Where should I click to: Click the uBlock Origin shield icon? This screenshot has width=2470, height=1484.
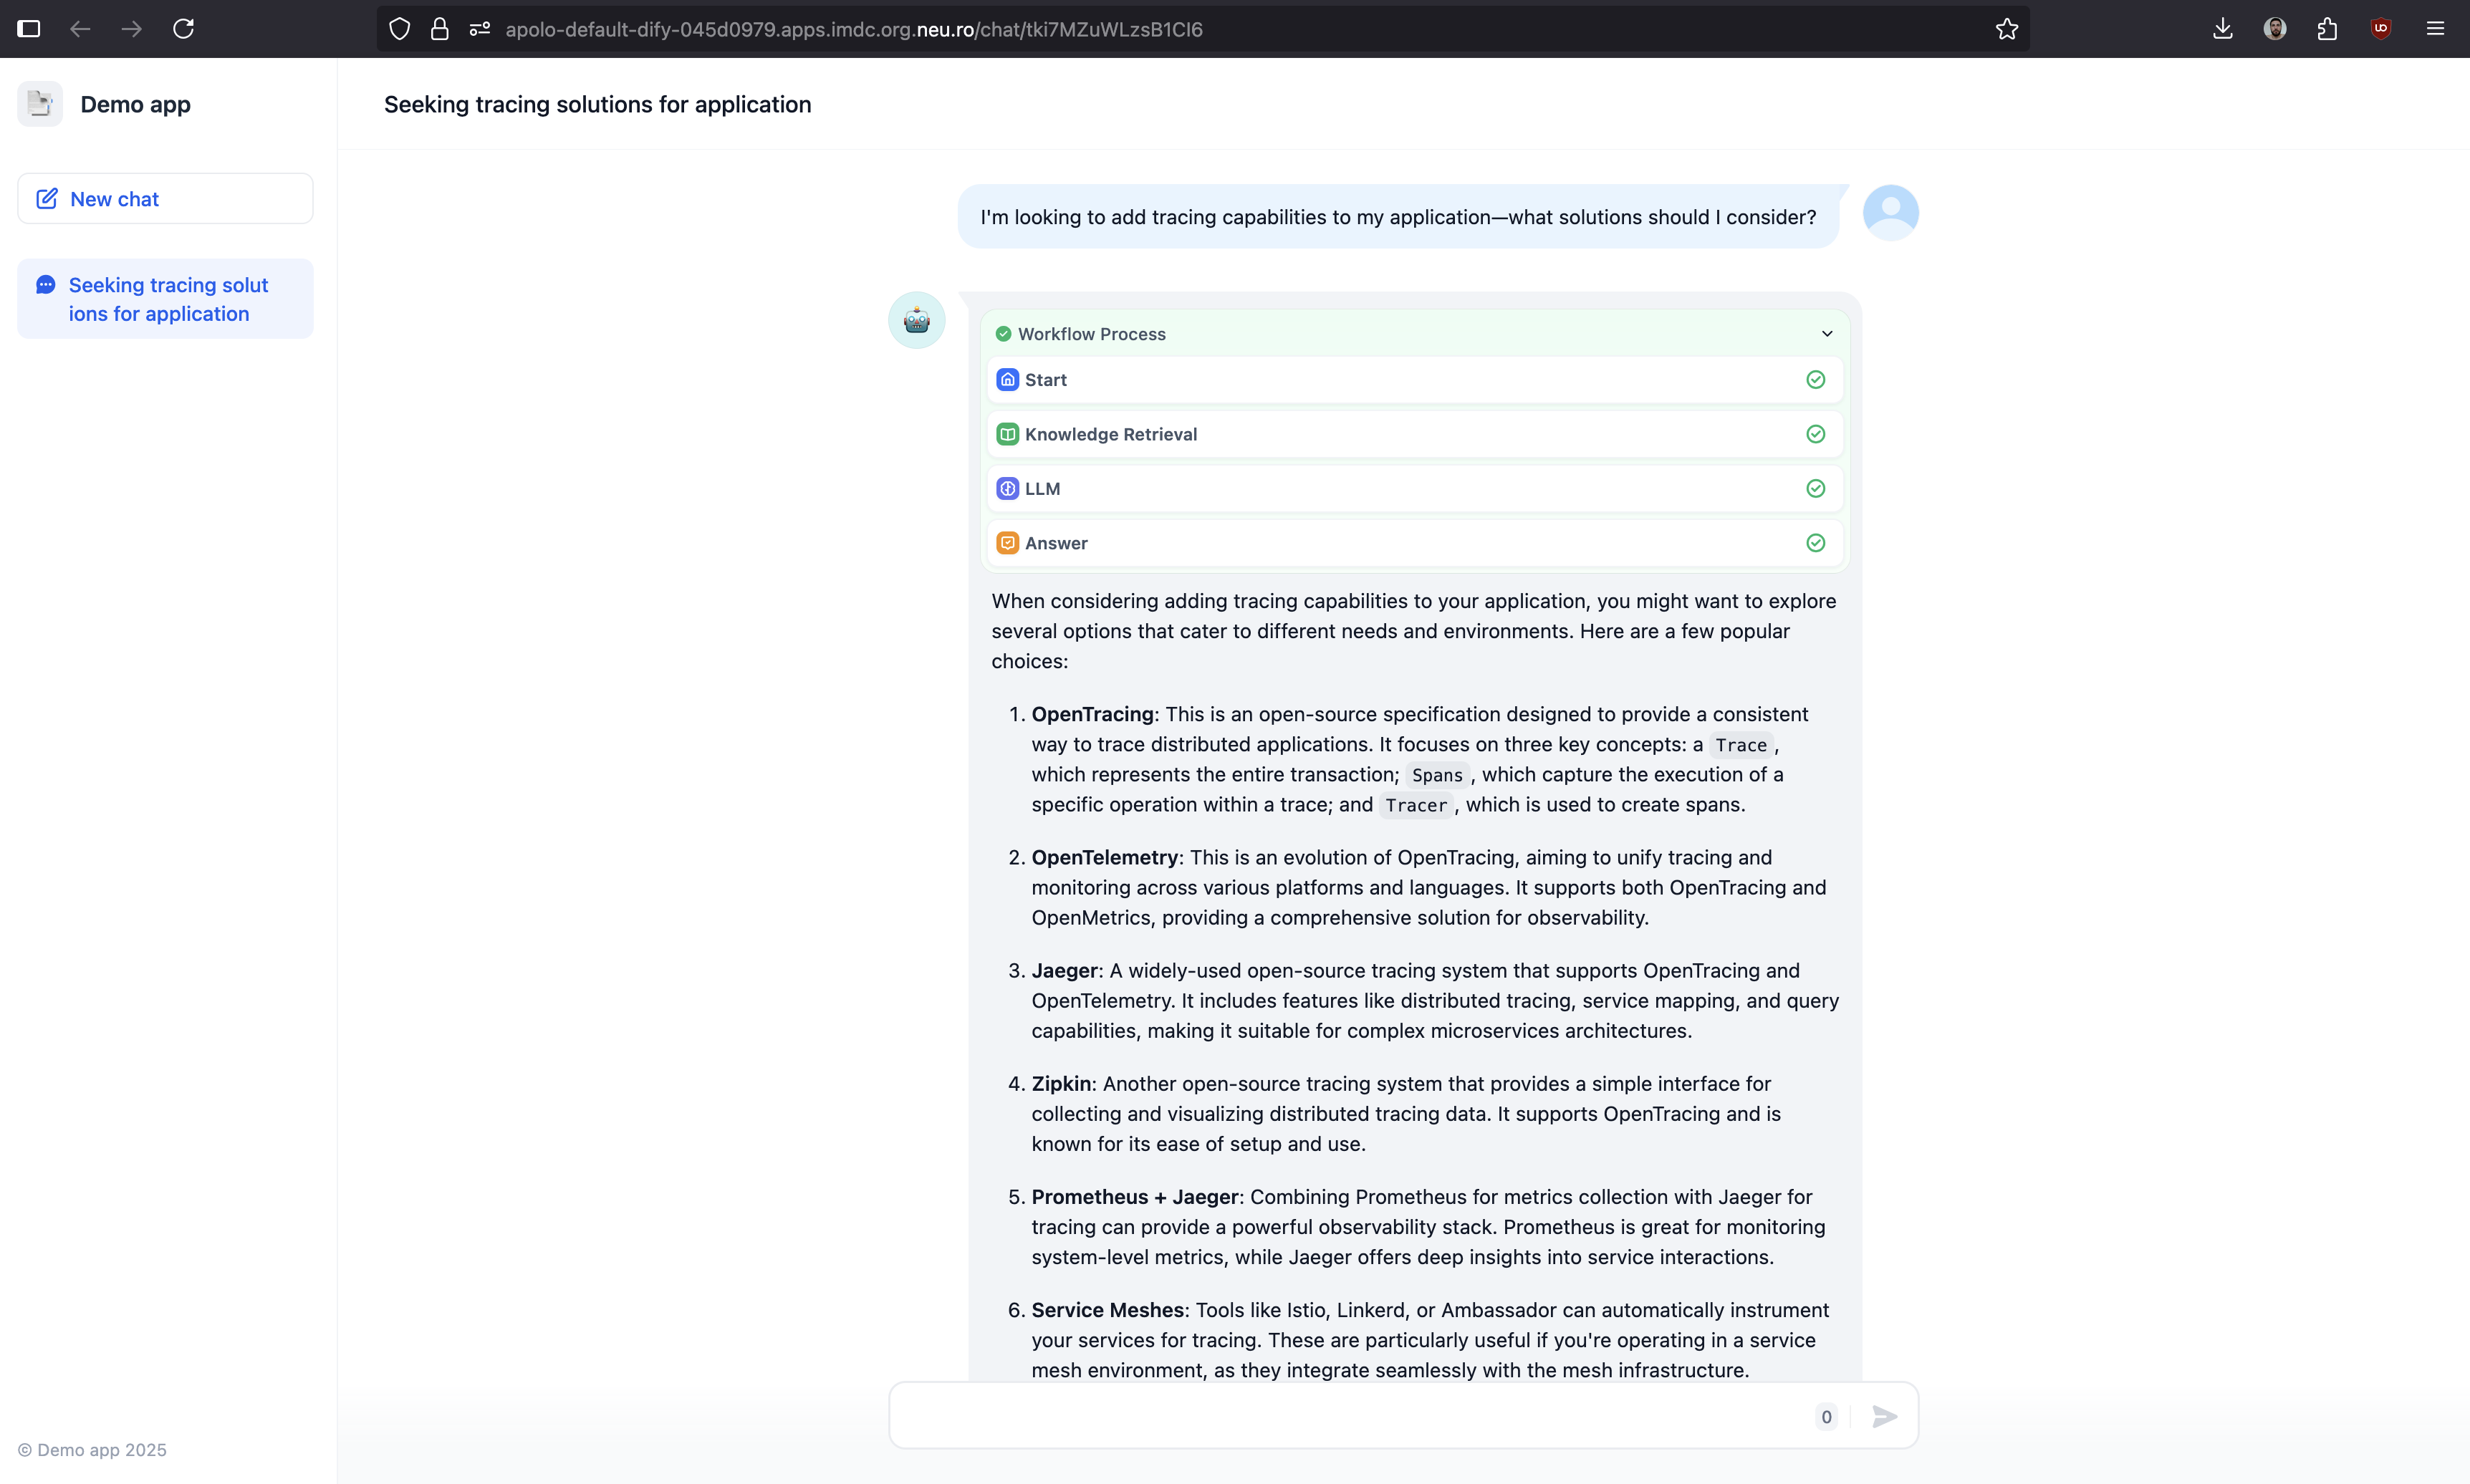(x=2380, y=29)
